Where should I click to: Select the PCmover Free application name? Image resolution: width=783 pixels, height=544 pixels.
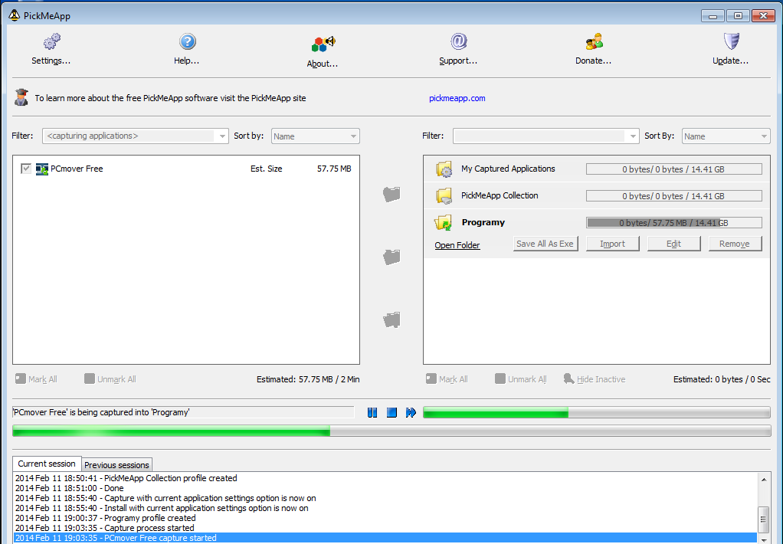(x=77, y=169)
